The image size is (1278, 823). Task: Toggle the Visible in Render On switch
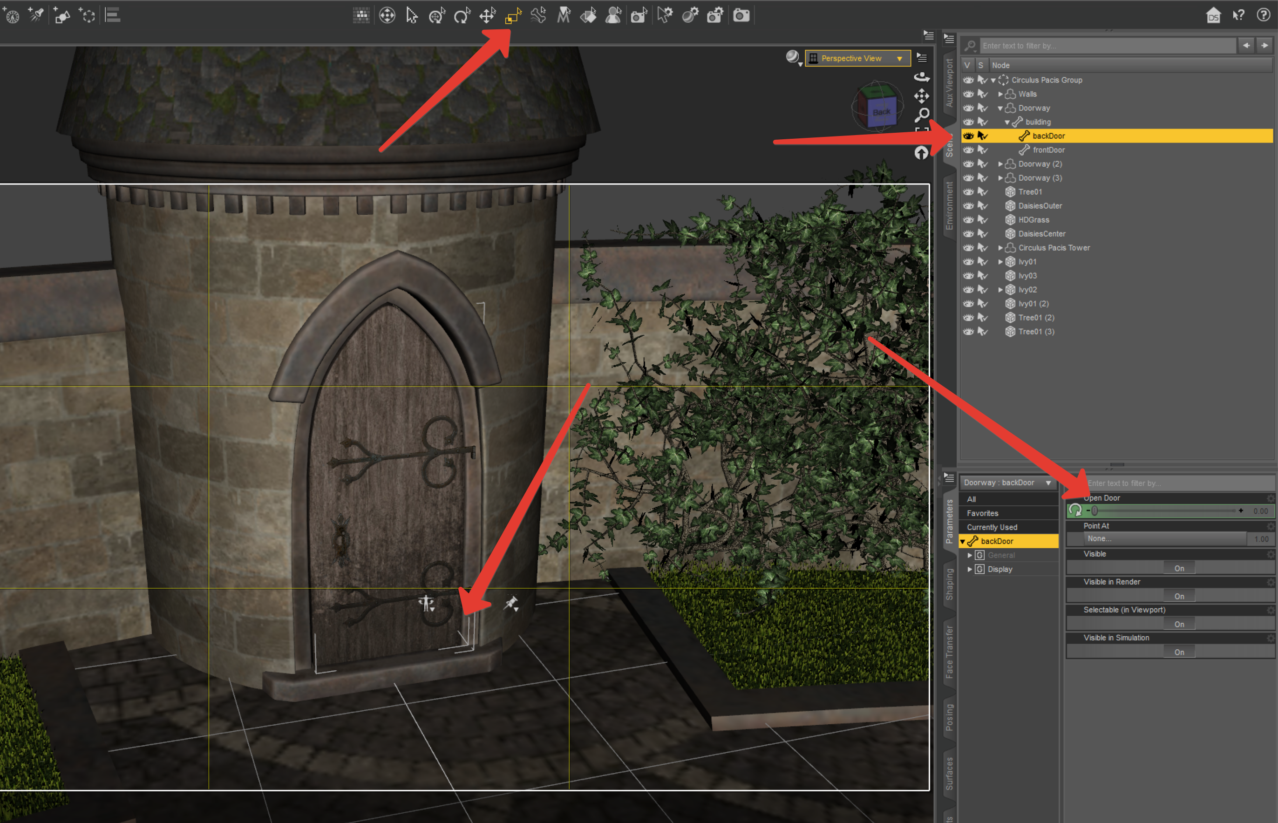point(1179,596)
